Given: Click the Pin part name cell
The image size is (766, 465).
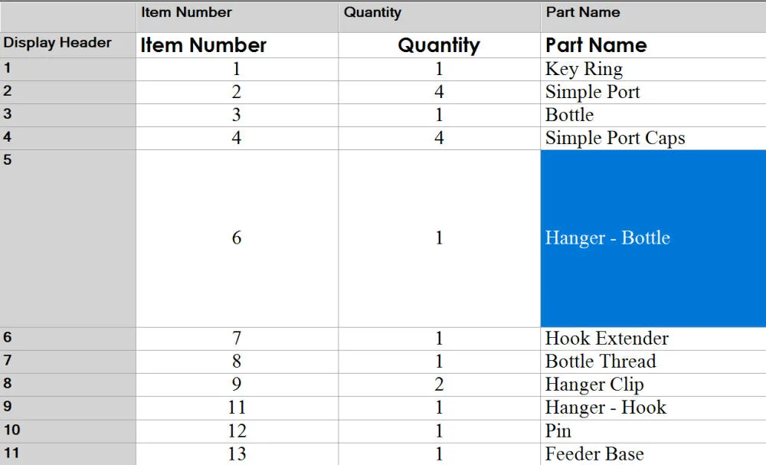Looking at the screenshot, I should click(x=653, y=431).
